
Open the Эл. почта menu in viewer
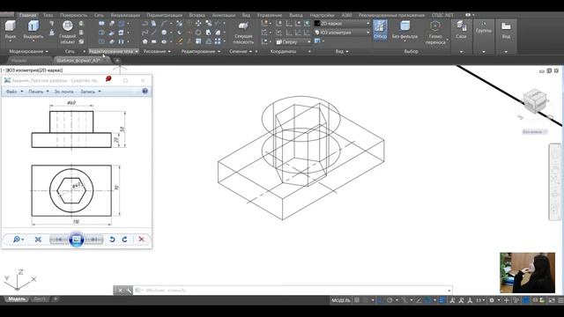coord(63,92)
